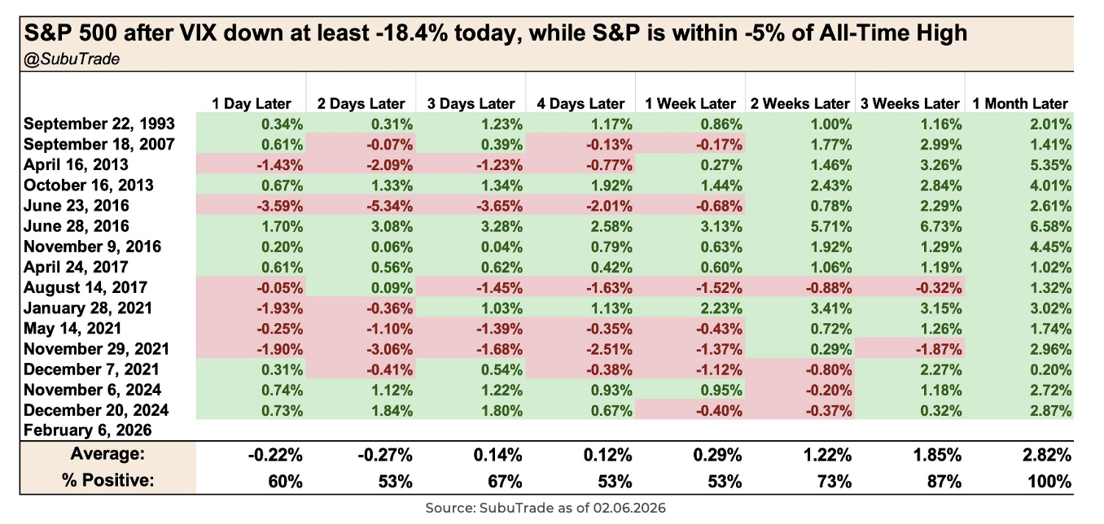Screen dimensions: 1104x524
Task: Click the 'November 29, 2021' date row
Action: [96, 348]
